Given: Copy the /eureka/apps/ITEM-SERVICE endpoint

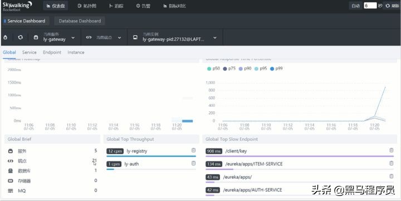Looking at the screenshot, I should 392,163.
